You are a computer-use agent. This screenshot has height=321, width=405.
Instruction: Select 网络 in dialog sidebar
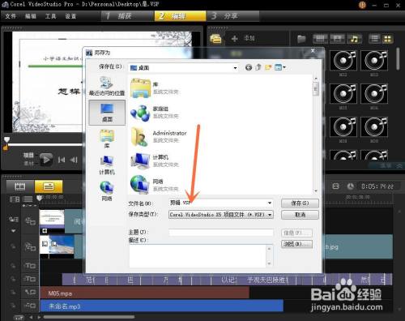click(x=107, y=191)
